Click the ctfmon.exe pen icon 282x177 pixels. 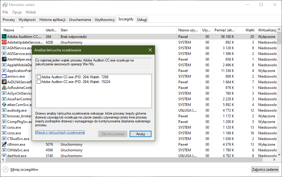tap(4, 144)
